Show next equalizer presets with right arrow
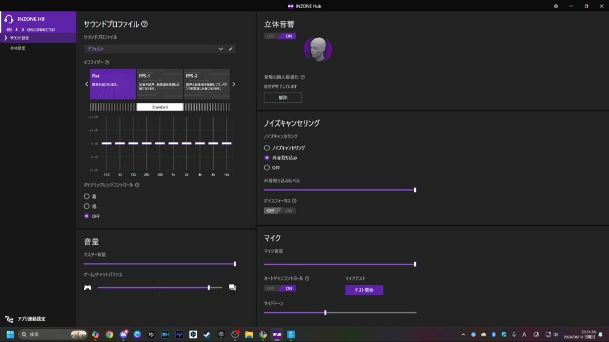The height and width of the screenshot is (342, 609). pyautogui.click(x=234, y=84)
